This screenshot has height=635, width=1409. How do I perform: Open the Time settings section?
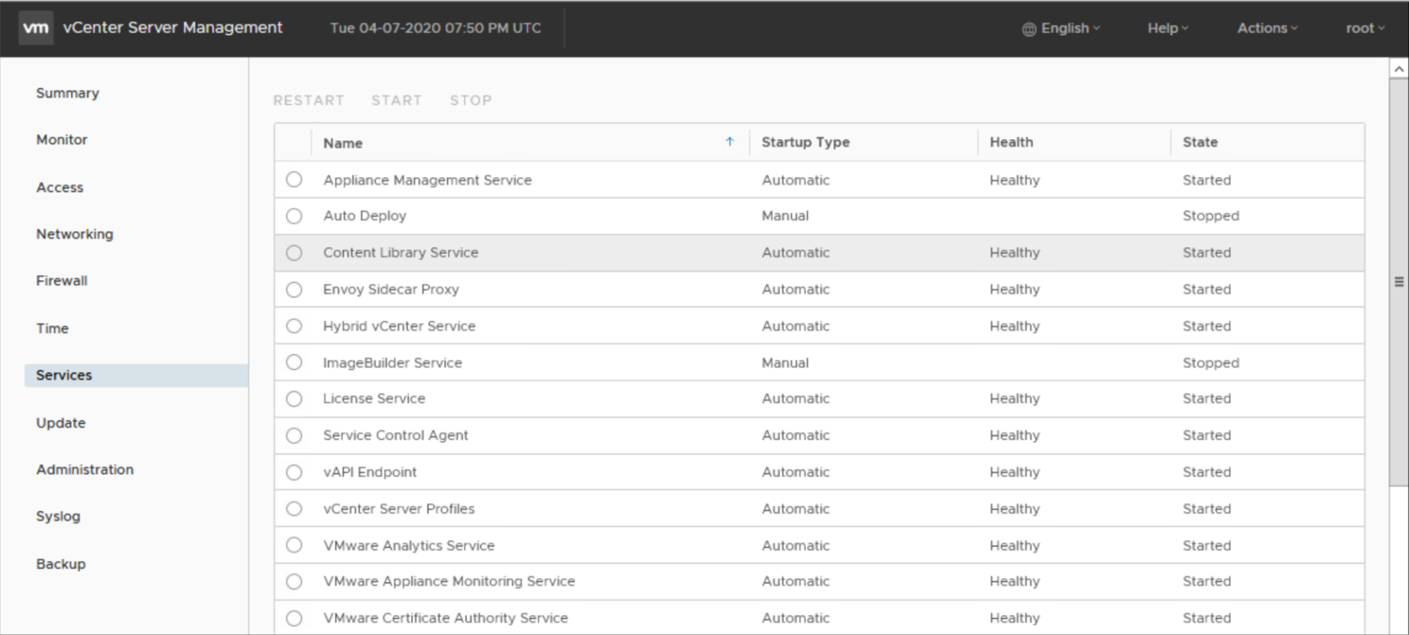pyautogui.click(x=52, y=328)
